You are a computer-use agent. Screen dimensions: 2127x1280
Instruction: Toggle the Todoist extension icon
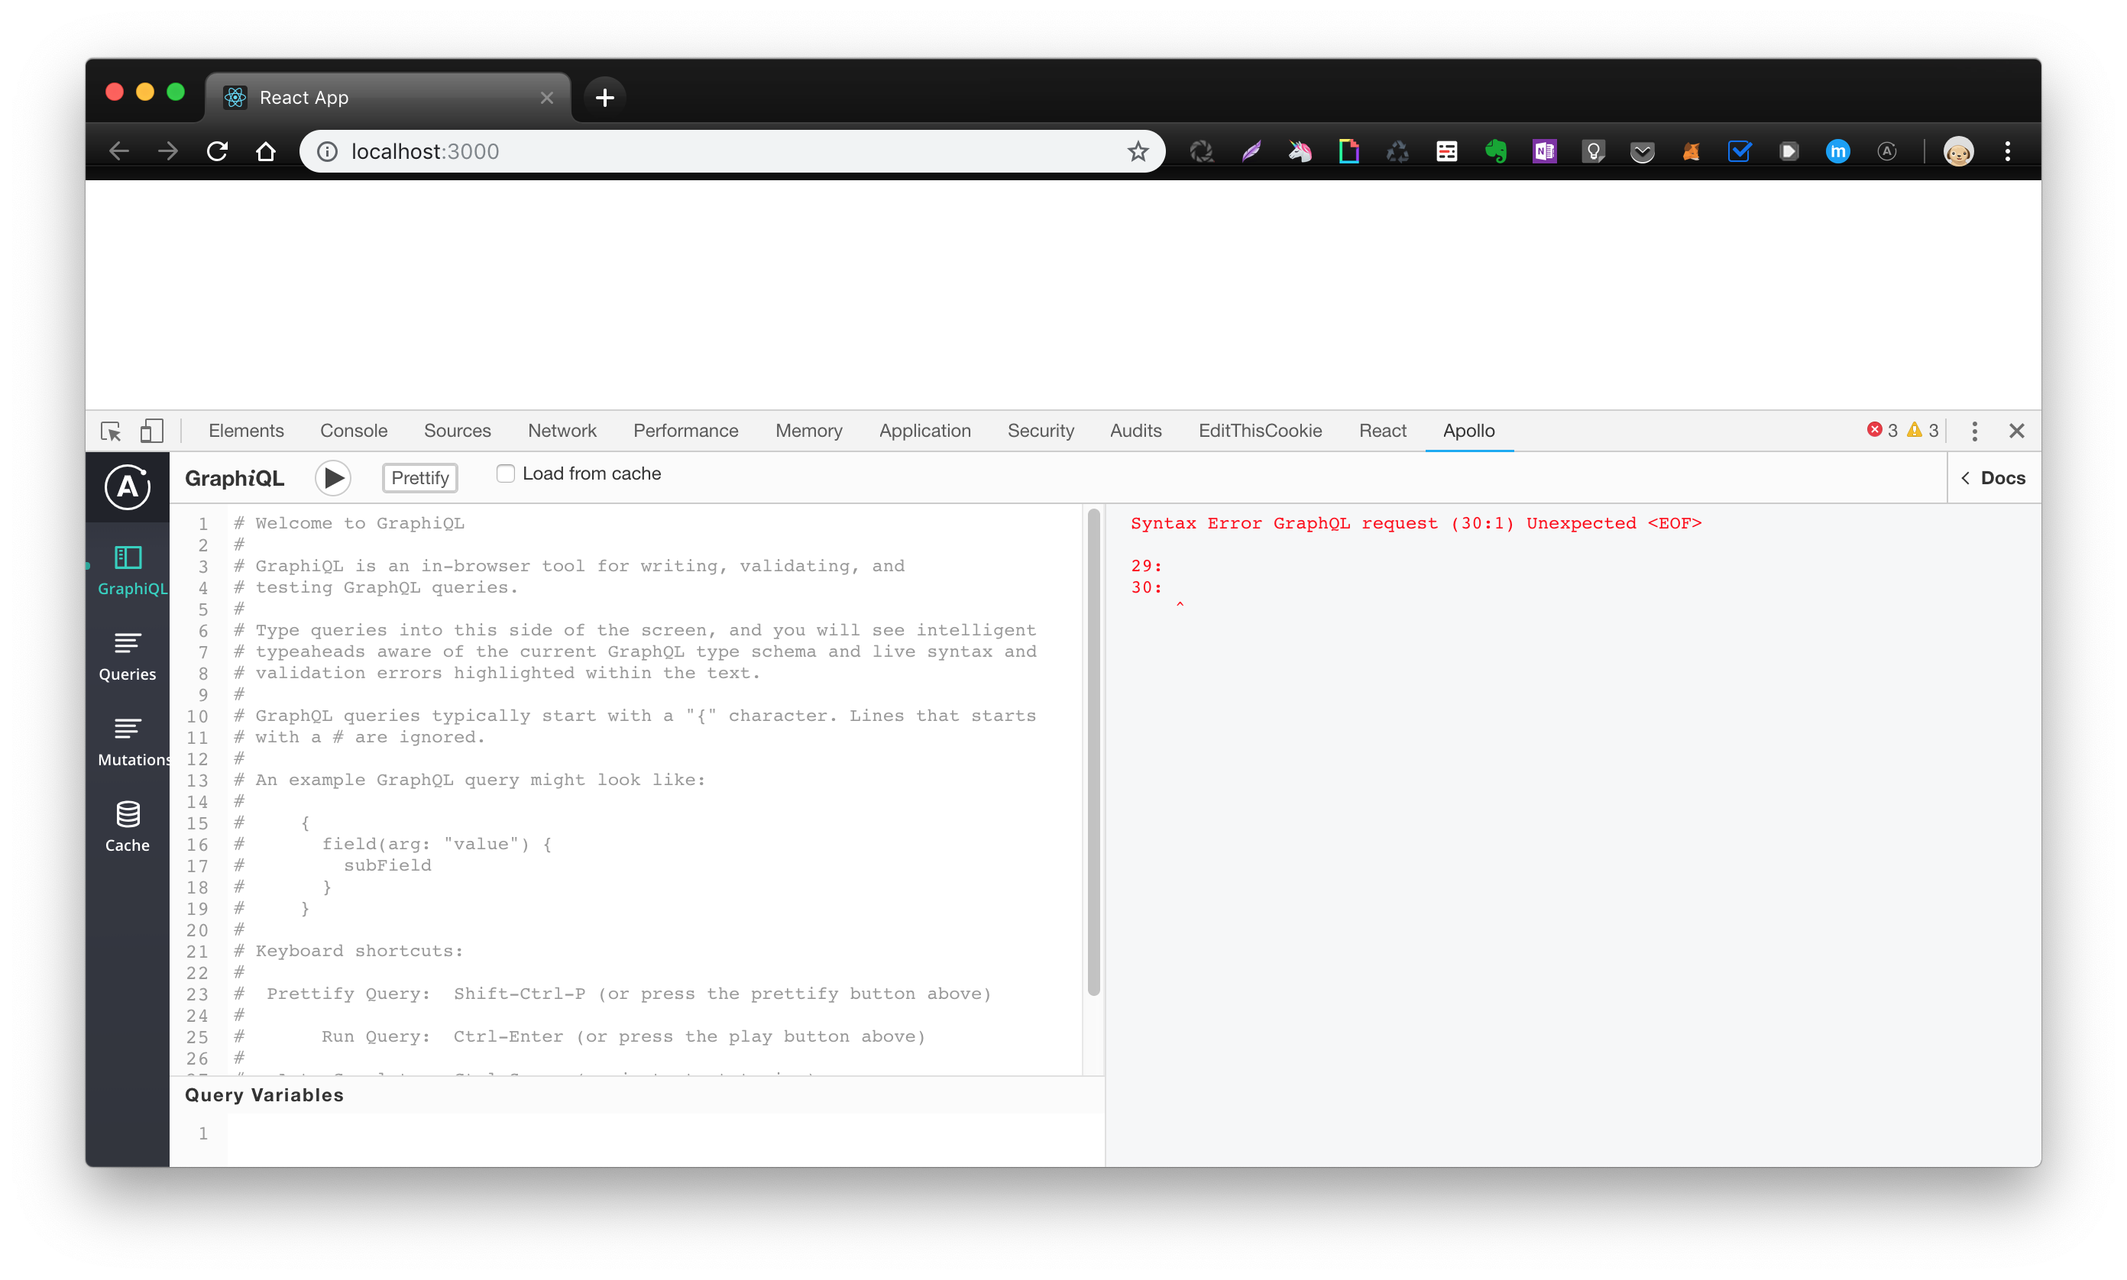(1740, 151)
